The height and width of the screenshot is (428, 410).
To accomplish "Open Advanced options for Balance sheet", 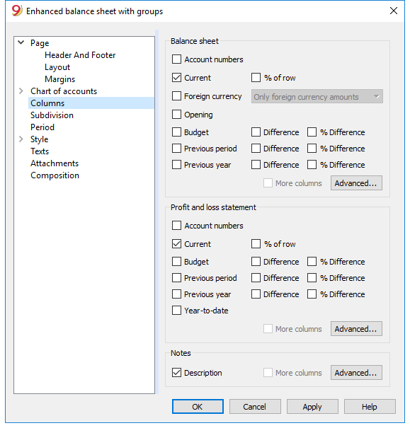I will click(356, 183).
